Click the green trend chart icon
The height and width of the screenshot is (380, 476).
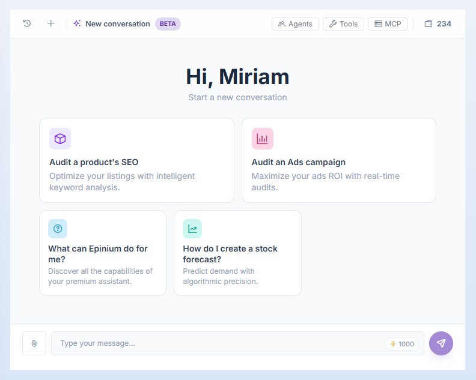coord(192,229)
